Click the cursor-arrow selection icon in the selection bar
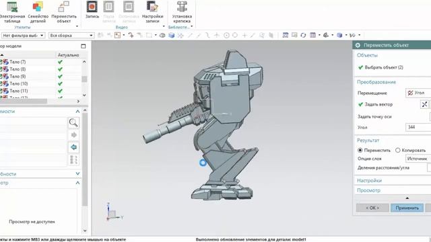Image resolution: width=431 pixels, height=242 pixels. click(131, 35)
